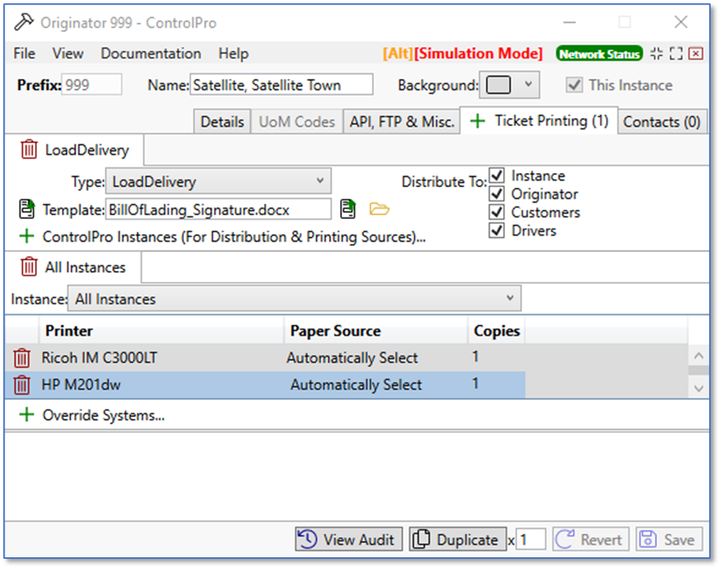Remove the HP M201dw printer row

pyautogui.click(x=21, y=385)
